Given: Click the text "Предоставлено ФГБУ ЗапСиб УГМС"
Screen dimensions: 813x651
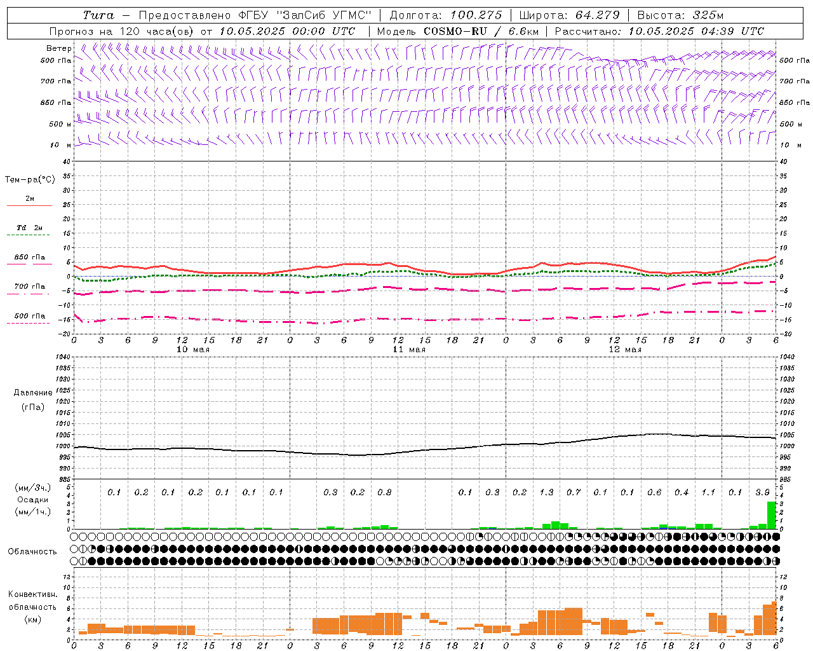Looking at the screenshot, I should (255, 15).
